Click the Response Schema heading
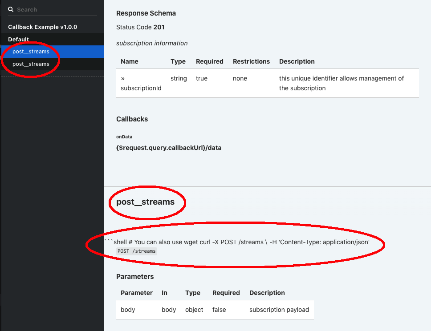Viewport: 431px width, 331px height. (x=146, y=13)
